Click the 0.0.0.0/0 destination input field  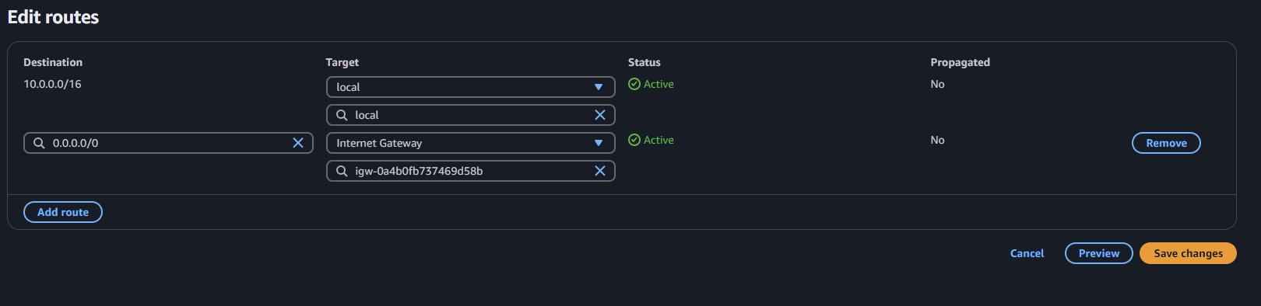[x=168, y=143]
